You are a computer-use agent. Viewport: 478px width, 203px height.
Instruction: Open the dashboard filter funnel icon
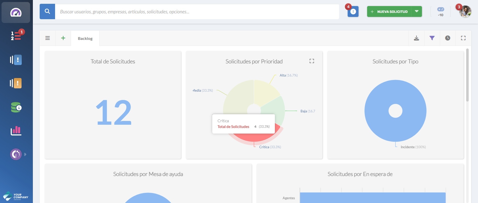(432, 38)
